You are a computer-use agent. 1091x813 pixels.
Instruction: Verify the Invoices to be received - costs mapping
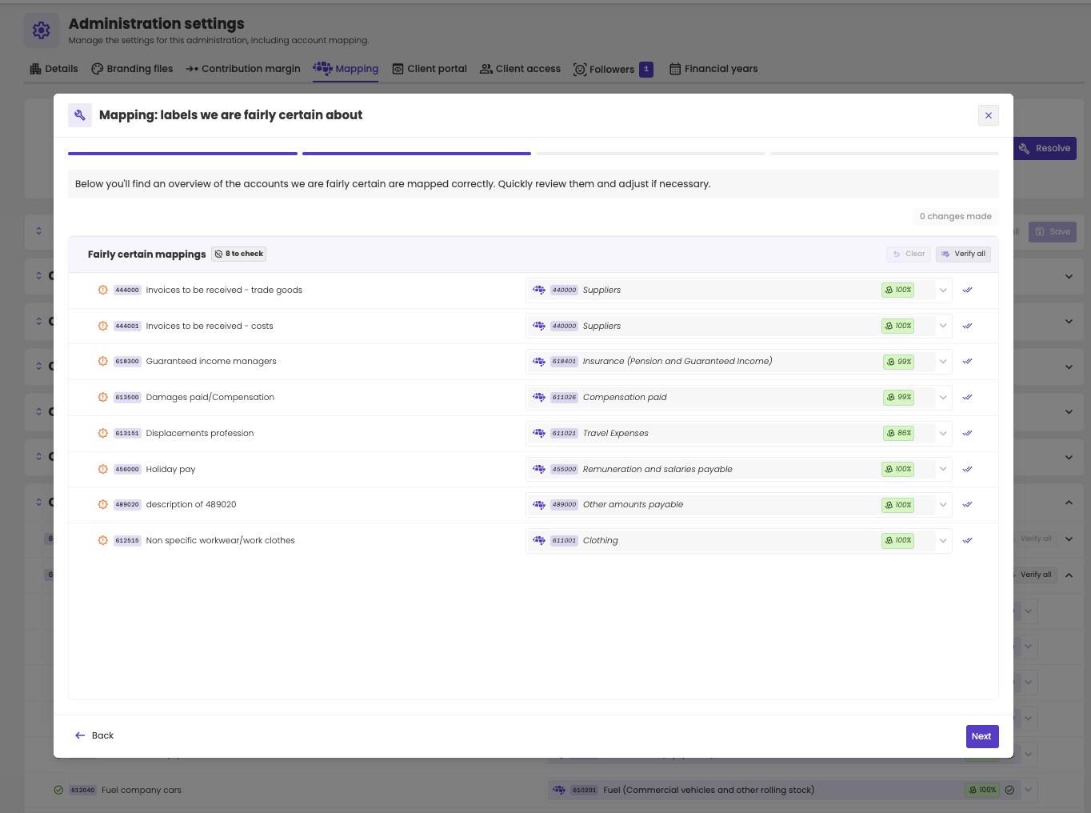967,326
